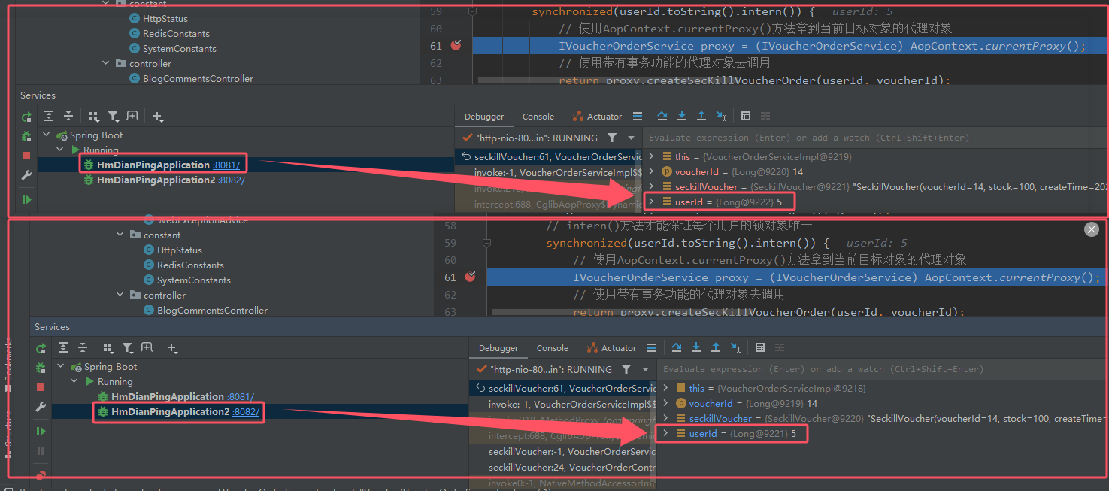The width and height of the screenshot is (1109, 491).
Task: Rerun the service in lower Services panel
Action: tap(41, 348)
